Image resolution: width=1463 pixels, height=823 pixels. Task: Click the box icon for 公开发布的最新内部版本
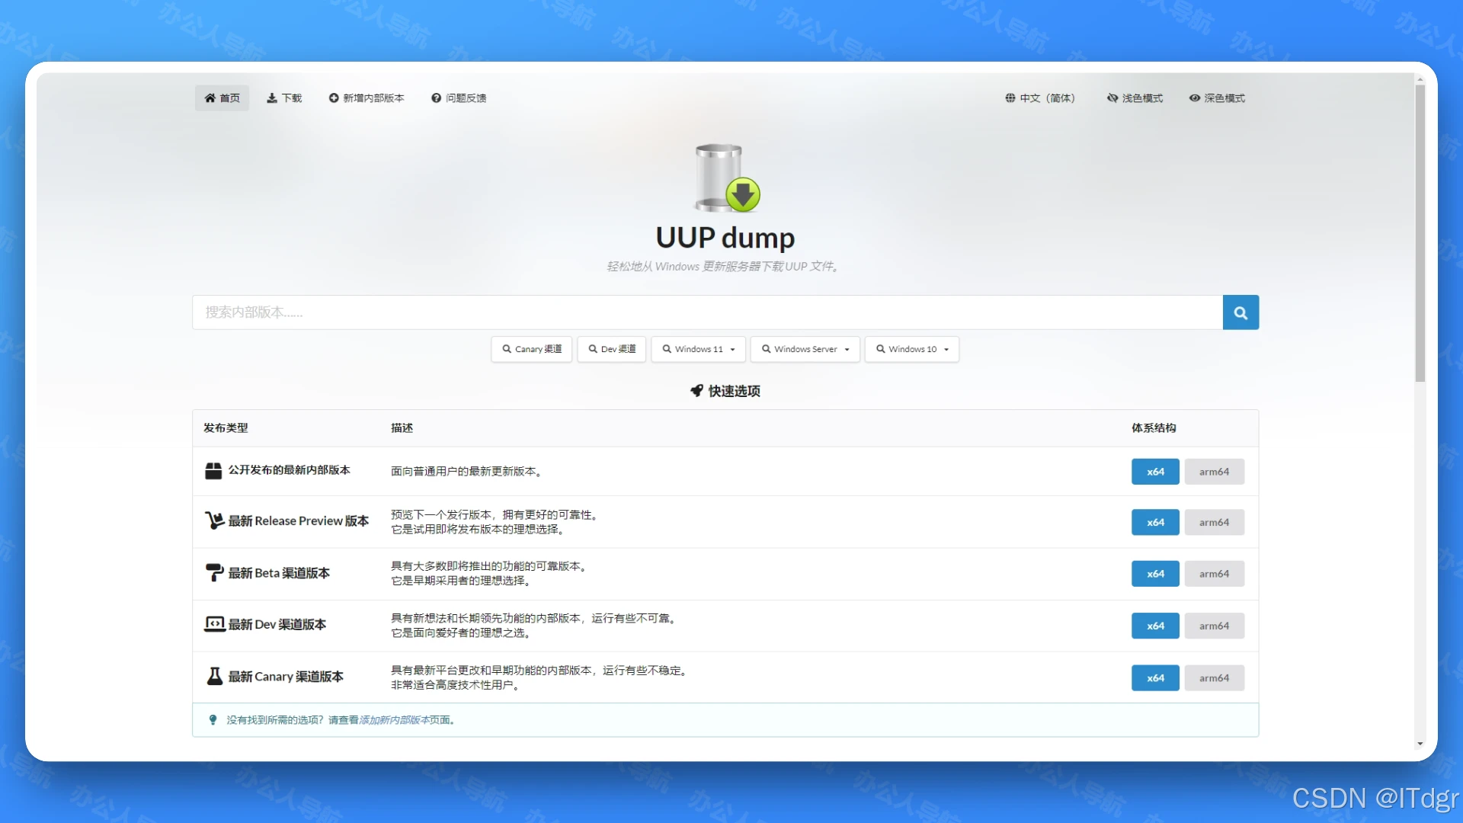pyautogui.click(x=213, y=471)
